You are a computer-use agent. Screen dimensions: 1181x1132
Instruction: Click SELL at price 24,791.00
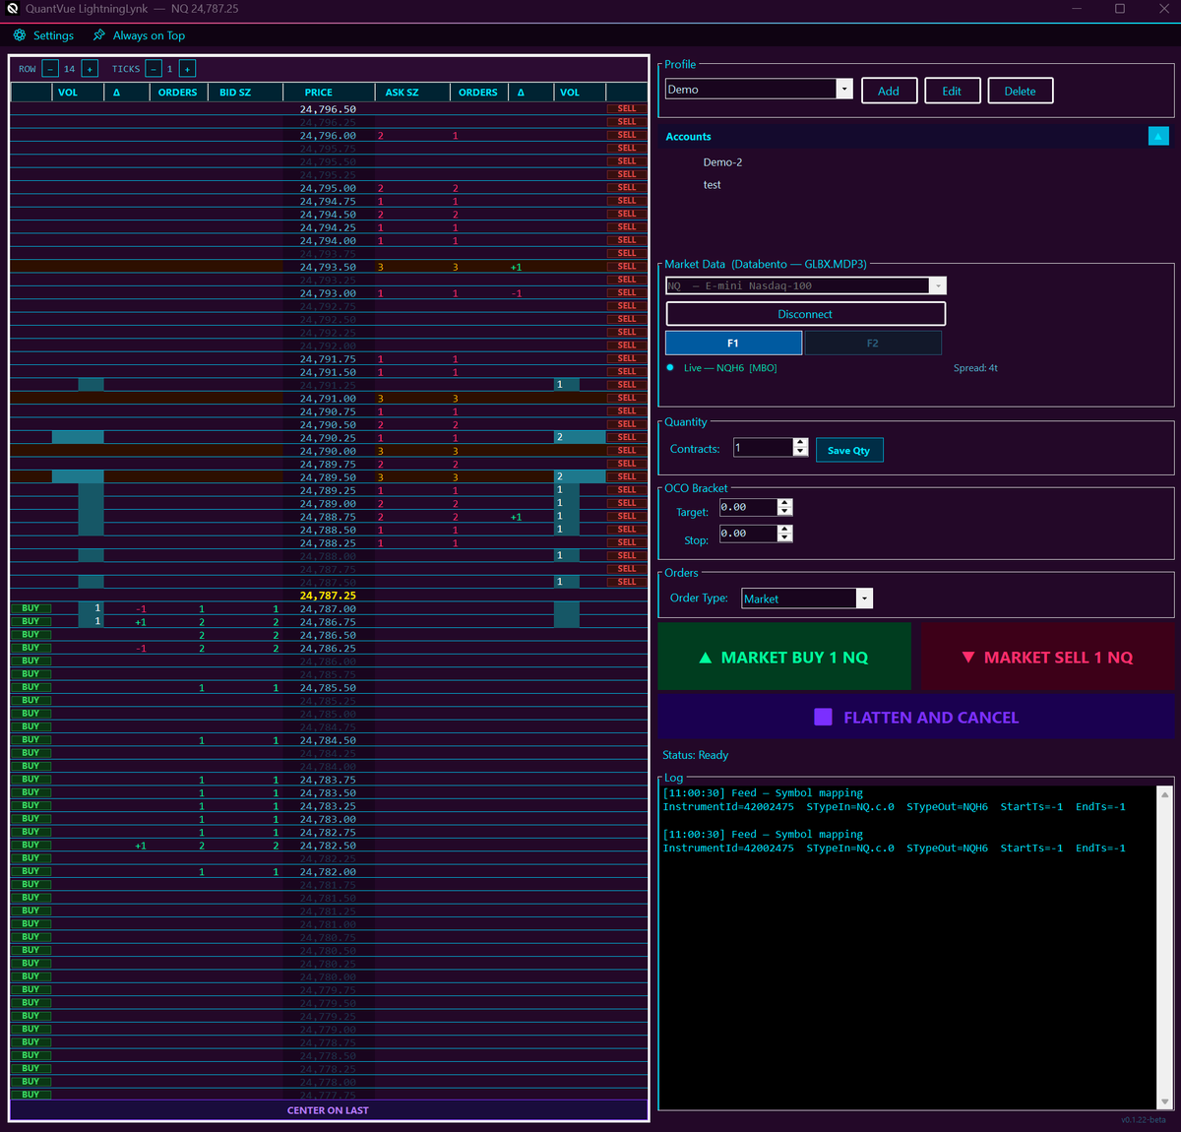627,399
